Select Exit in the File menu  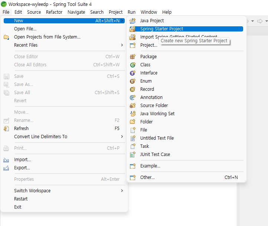(x=64, y=207)
